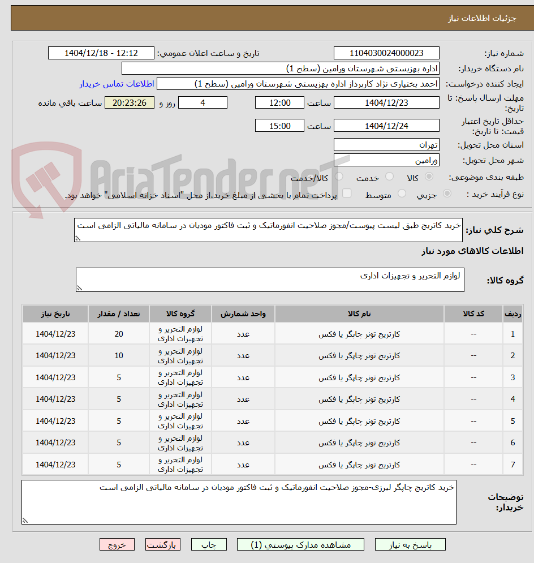This screenshot has width=534, height=563.
Task: Click the جزئیات اطلاعات نیاز page header
Action: pyautogui.click(x=482, y=18)
